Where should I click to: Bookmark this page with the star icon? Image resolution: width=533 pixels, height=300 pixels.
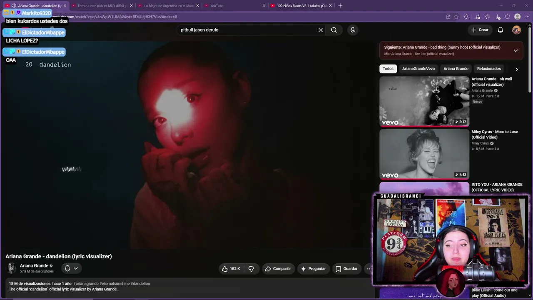point(456,17)
